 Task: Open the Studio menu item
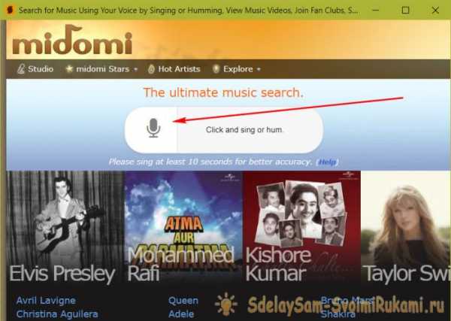[x=41, y=69]
